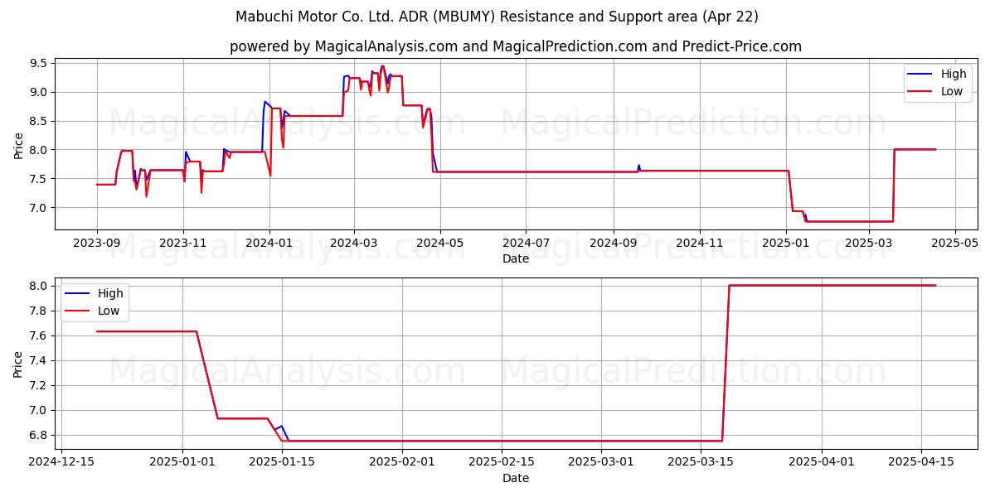Click 'High' in the top chart legend
995x497 pixels.
954,74
